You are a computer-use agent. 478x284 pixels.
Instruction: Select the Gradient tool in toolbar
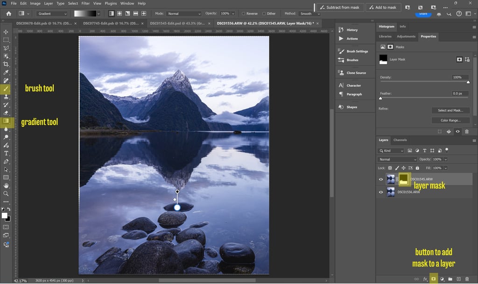point(6,121)
